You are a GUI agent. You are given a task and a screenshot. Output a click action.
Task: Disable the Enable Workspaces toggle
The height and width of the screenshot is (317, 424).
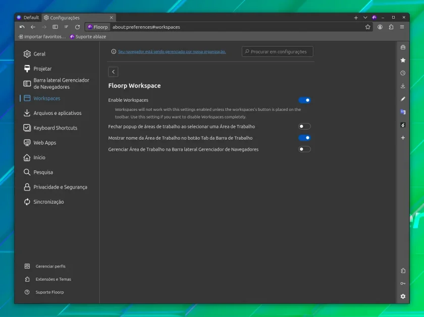(304, 100)
